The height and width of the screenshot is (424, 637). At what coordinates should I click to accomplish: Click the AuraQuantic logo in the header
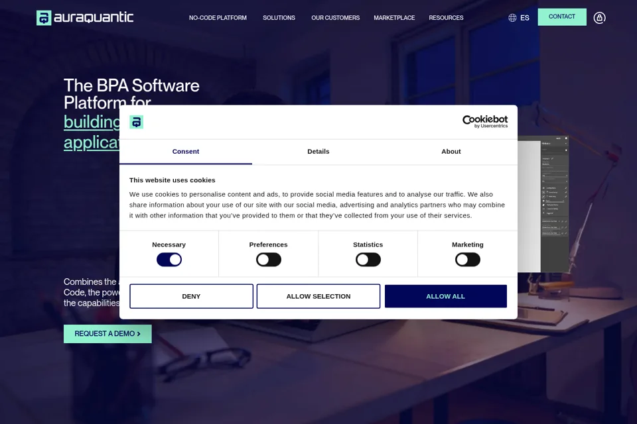pos(85,17)
